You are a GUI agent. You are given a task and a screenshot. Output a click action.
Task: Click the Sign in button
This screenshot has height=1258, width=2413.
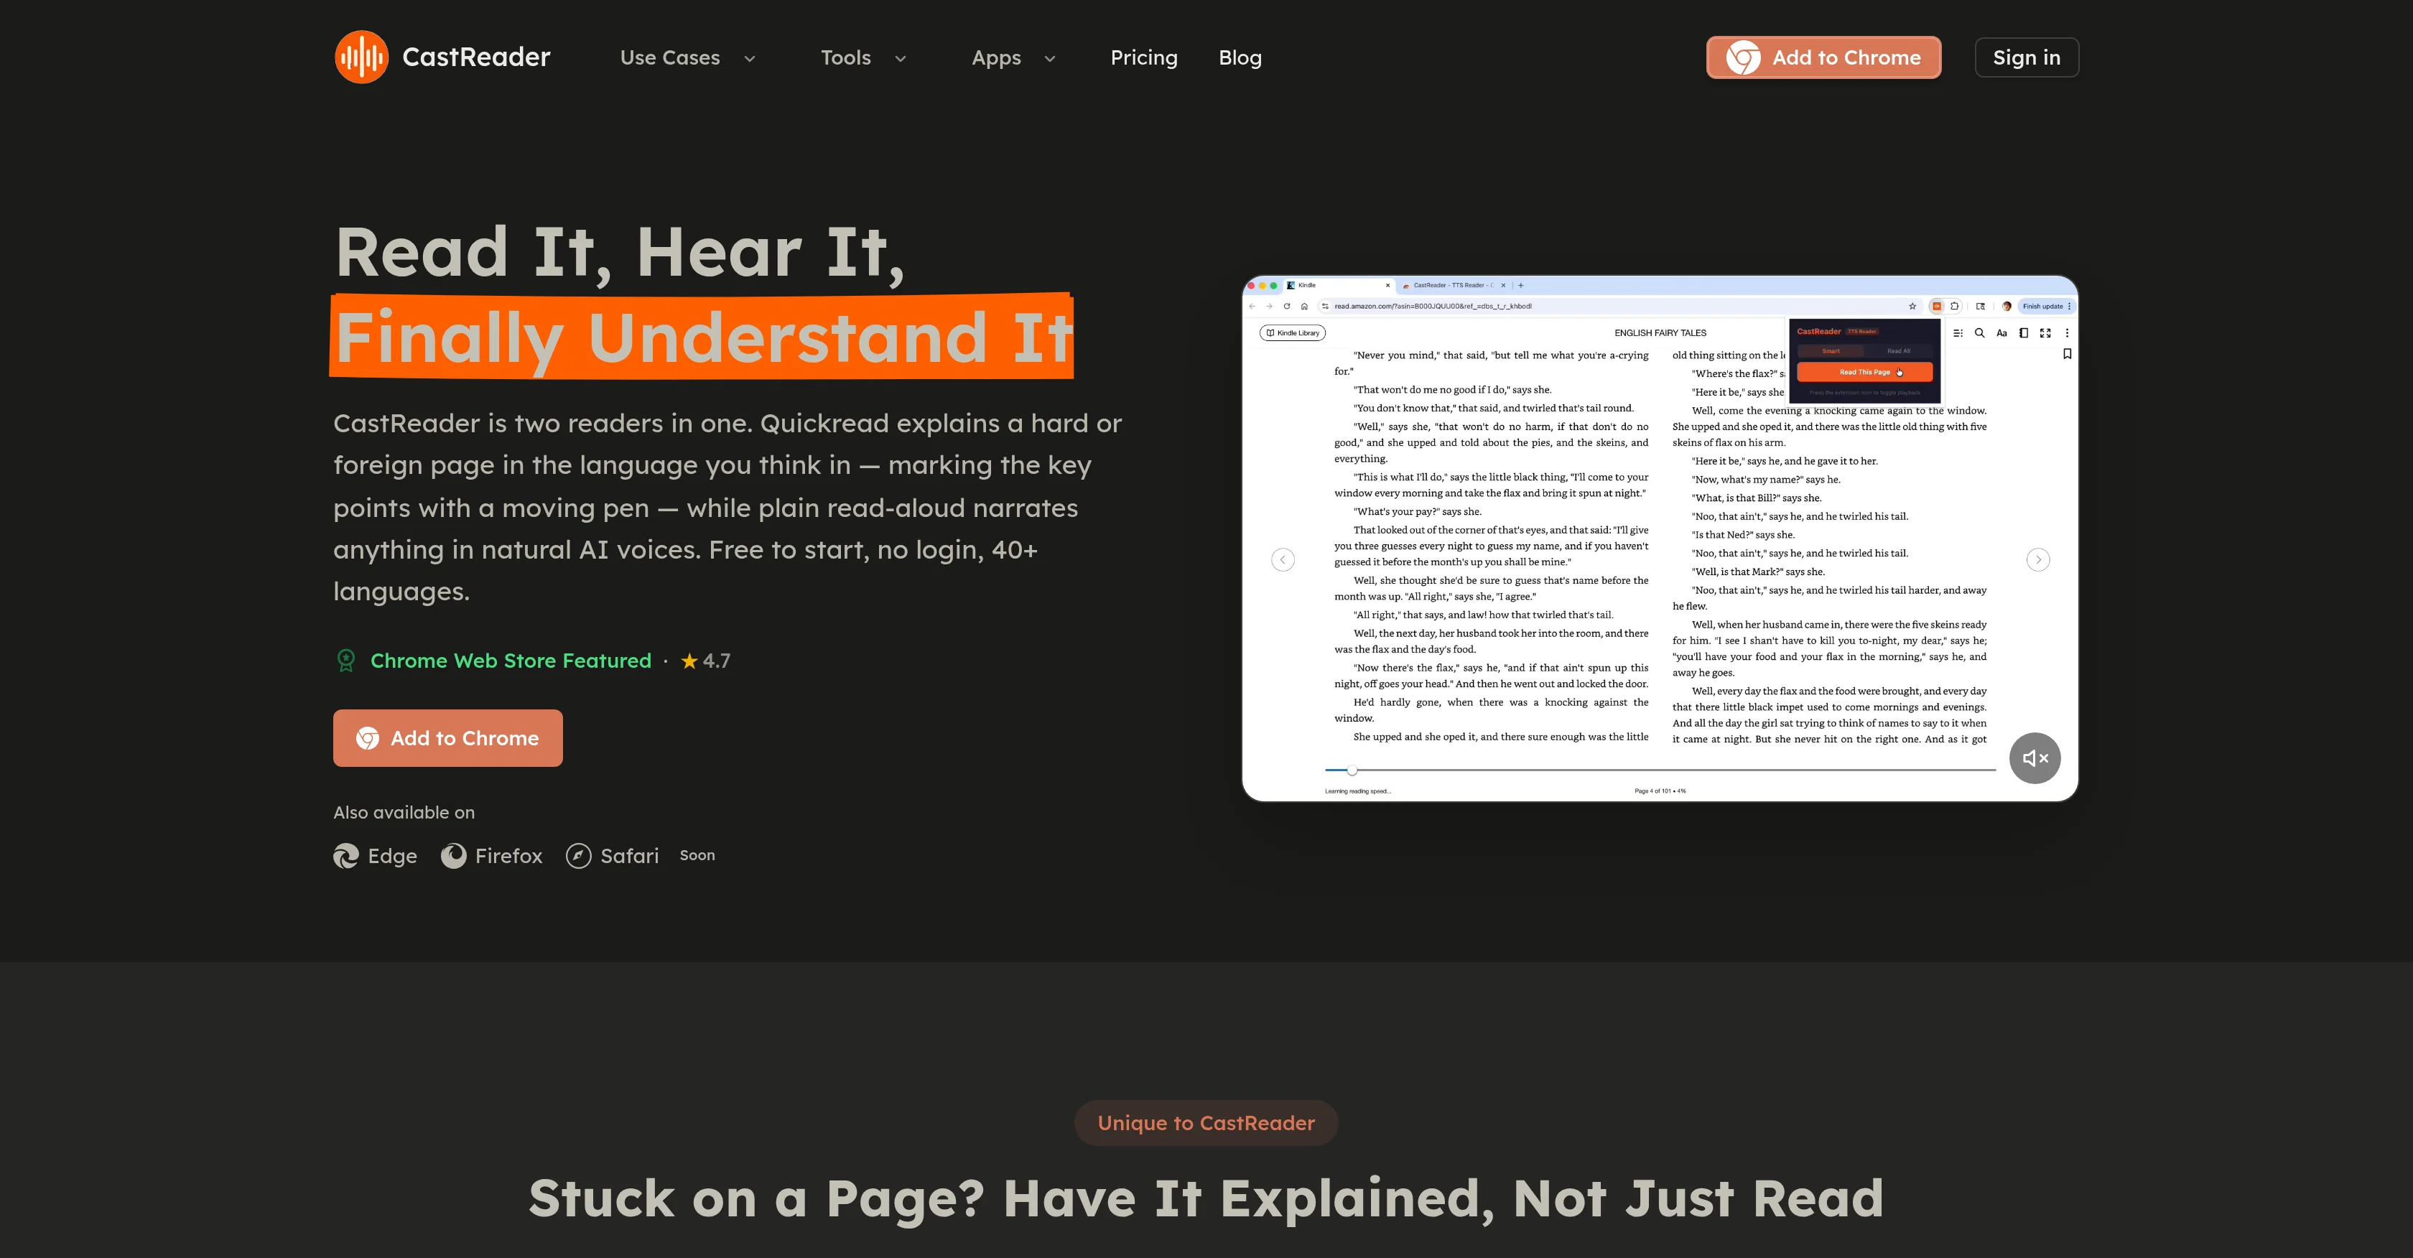click(x=2026, y=57)
